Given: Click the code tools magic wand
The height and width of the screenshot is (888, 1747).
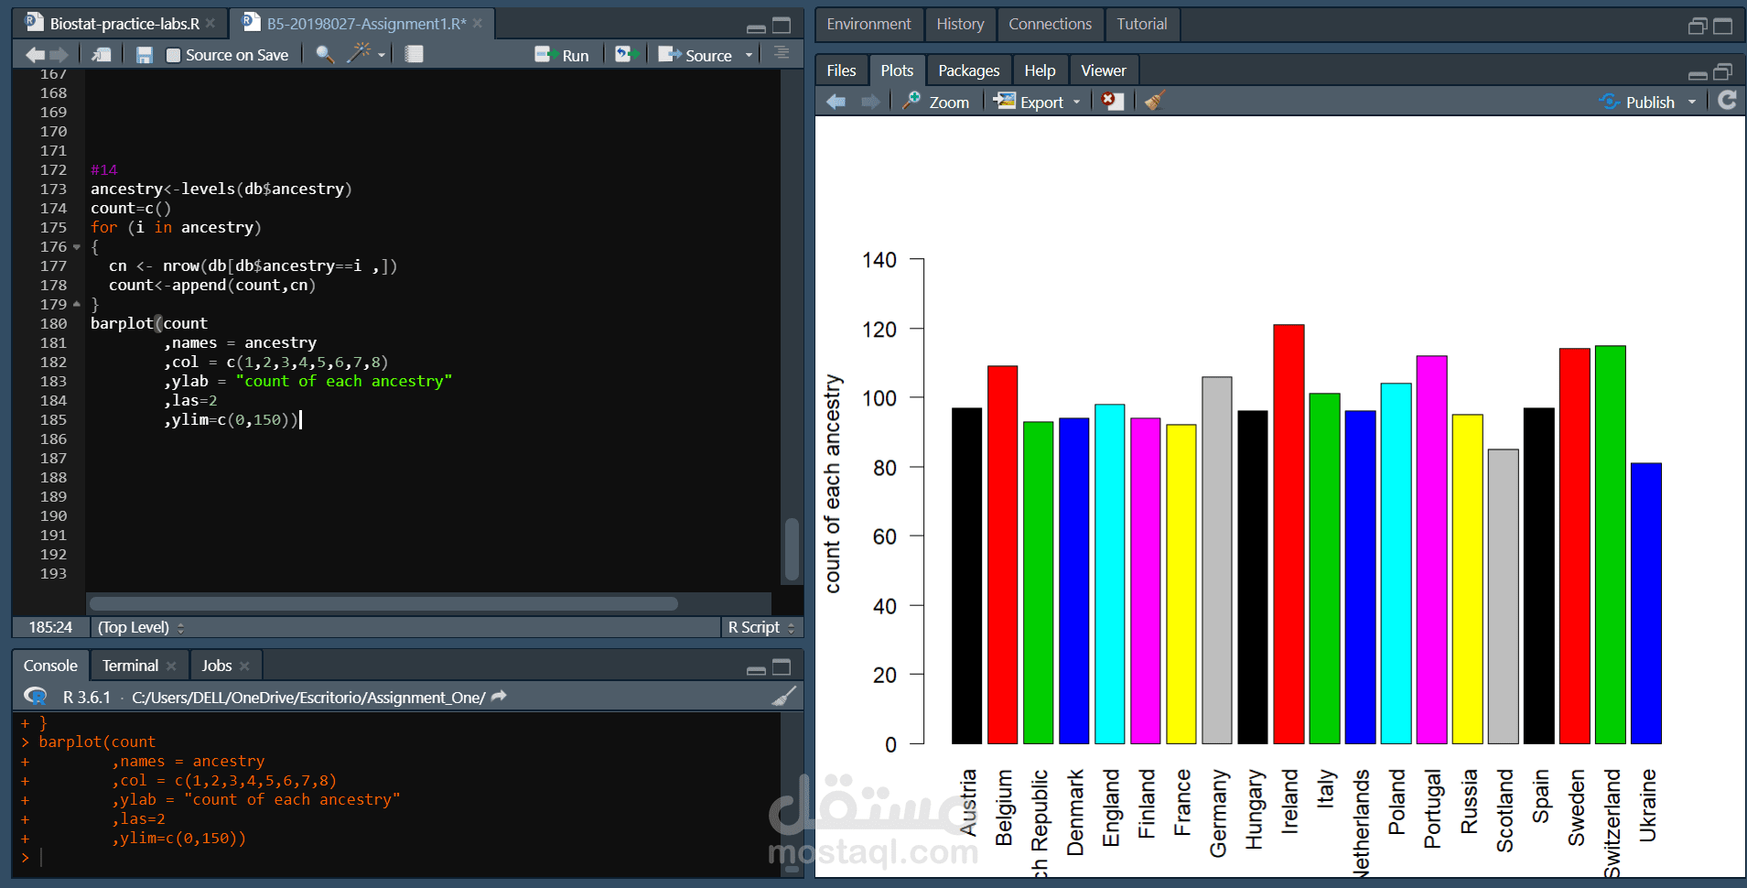Looking at the screenshot, I should [x=359, y=54].
